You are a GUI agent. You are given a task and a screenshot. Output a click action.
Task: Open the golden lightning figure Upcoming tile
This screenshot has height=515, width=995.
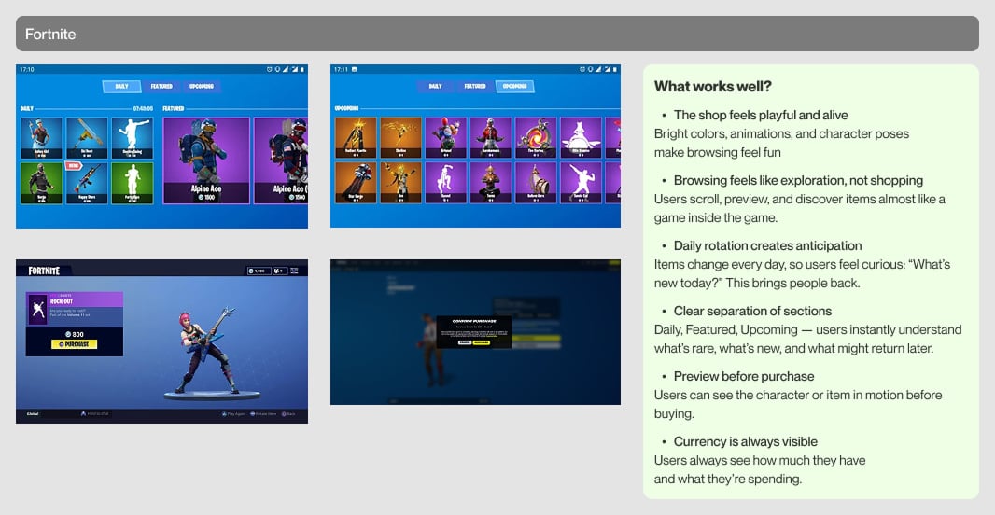(400, 138)
